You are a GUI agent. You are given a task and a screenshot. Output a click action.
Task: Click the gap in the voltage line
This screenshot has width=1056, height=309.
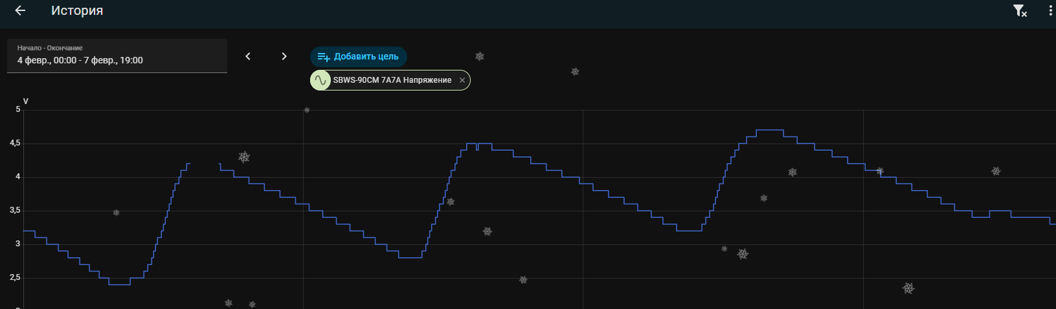(205, 164)
